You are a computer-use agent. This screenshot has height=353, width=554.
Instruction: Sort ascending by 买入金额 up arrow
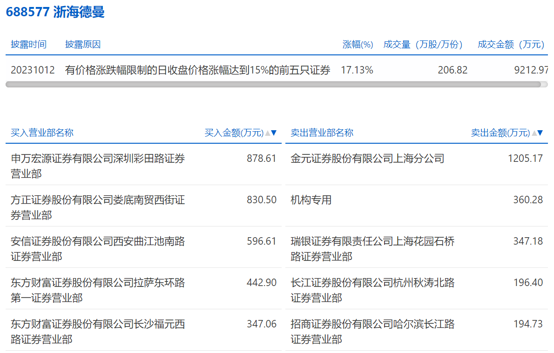tap(268, 133)
